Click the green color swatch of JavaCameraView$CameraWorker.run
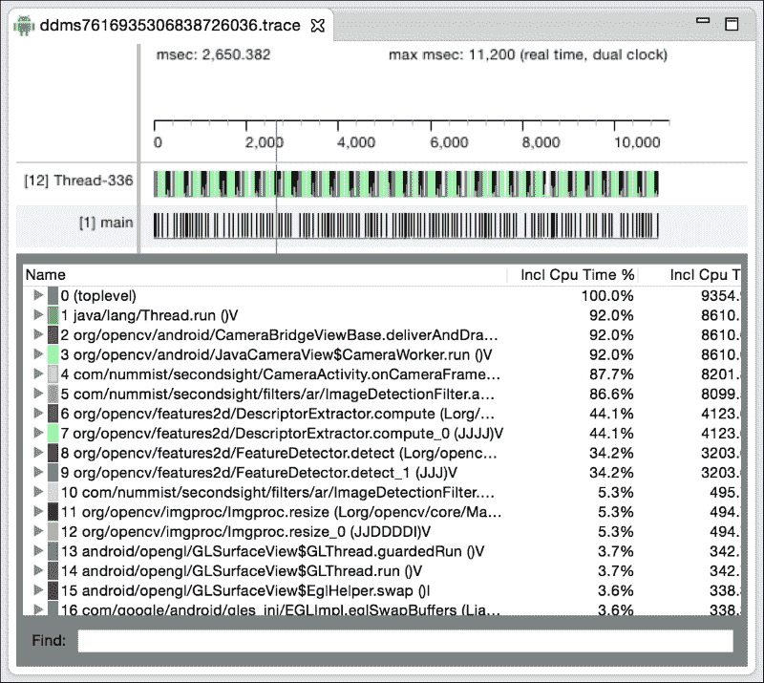 [53, 354]
